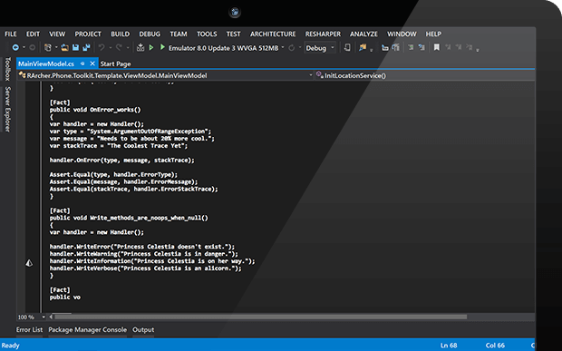Click the Open File folder icon
Screen dimensions: 562x351
coord(65,47)
